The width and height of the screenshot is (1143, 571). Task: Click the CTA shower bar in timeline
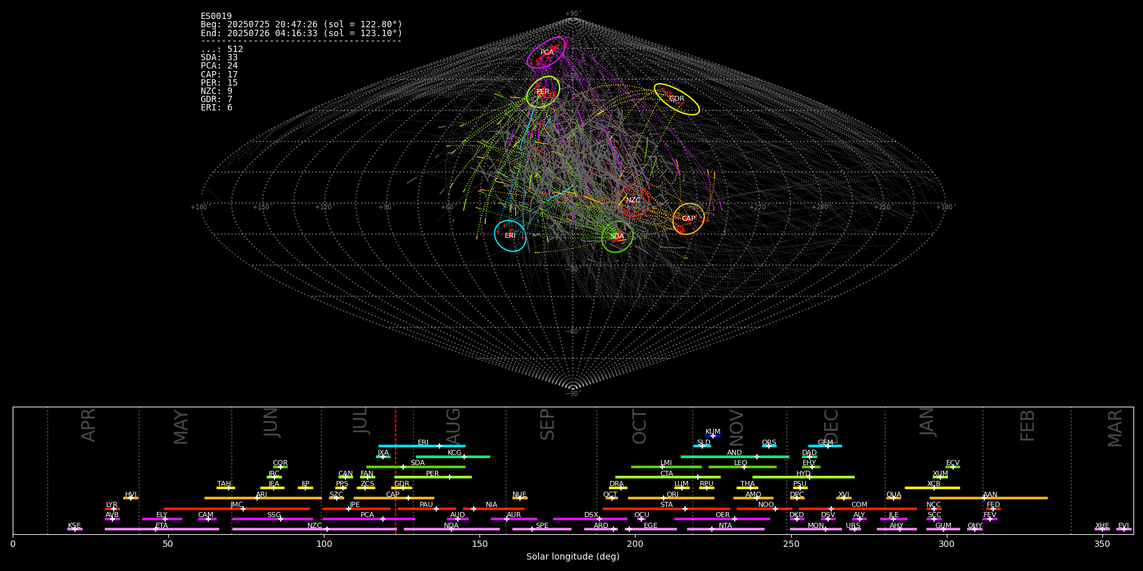pyautogui.click(x=668, y=477)
